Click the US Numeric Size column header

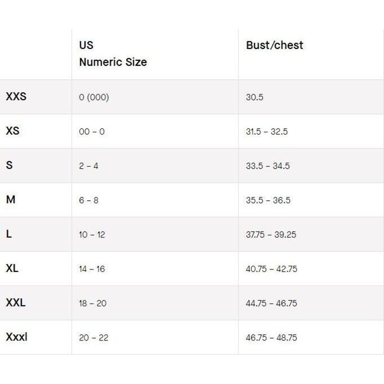pos(113,54)
